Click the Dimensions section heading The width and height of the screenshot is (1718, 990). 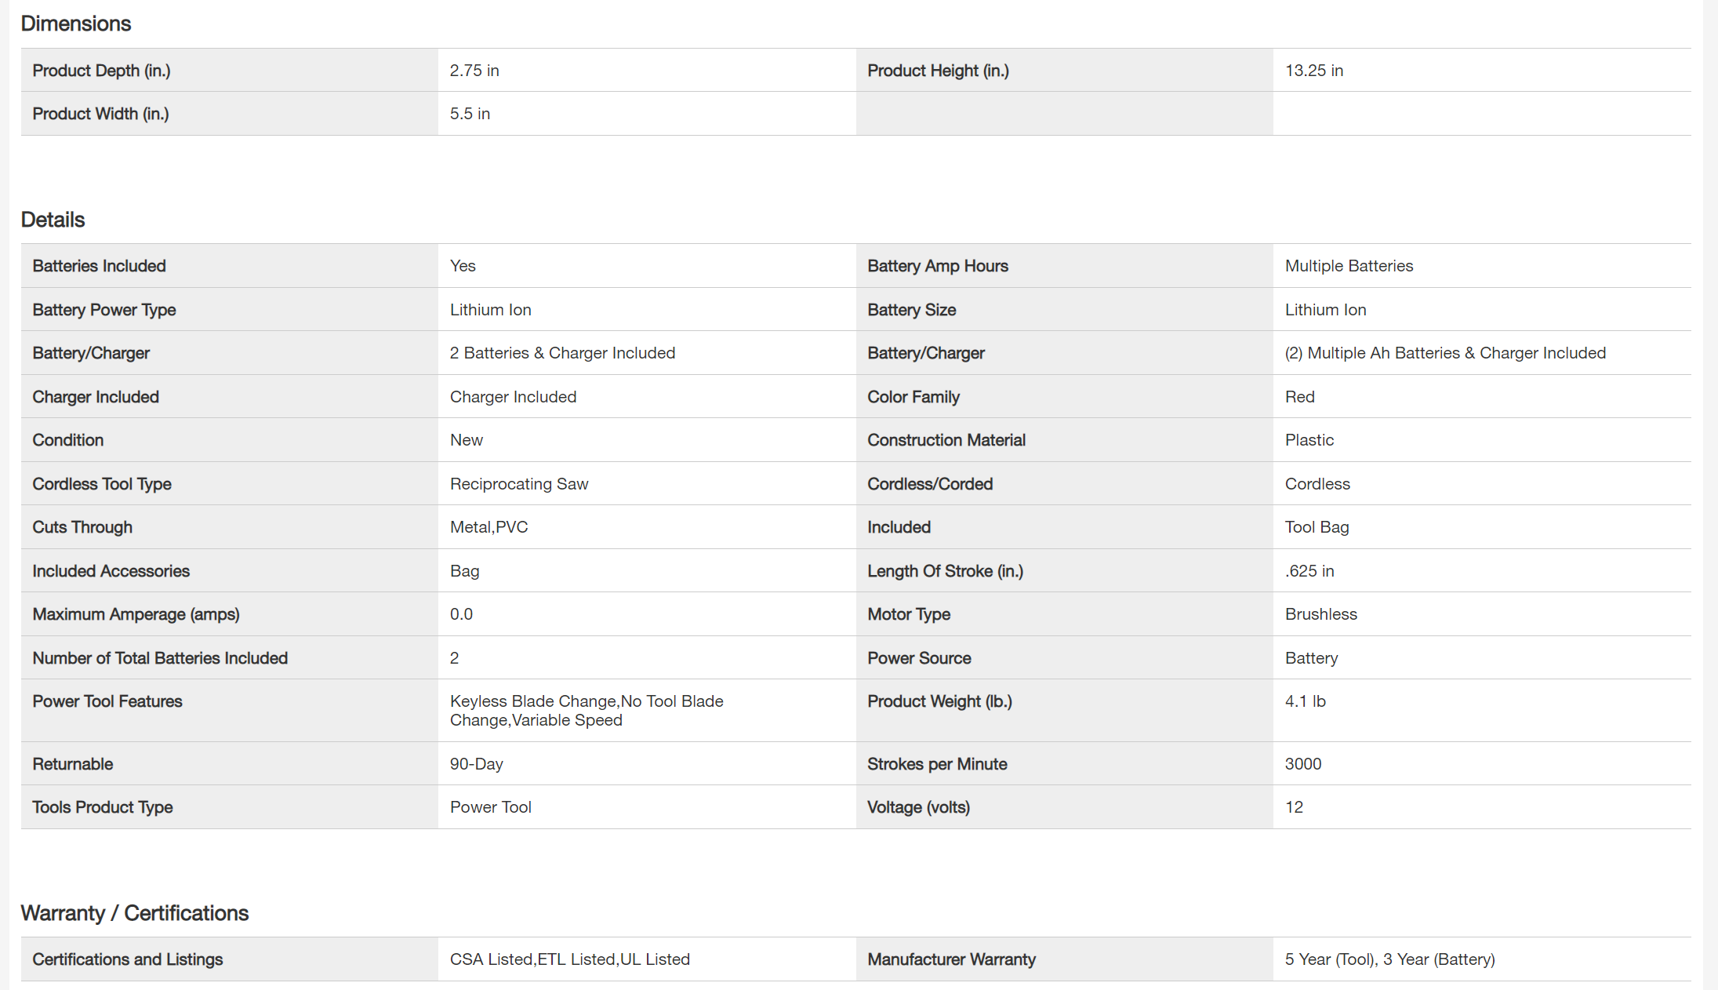tap(75, 24)
